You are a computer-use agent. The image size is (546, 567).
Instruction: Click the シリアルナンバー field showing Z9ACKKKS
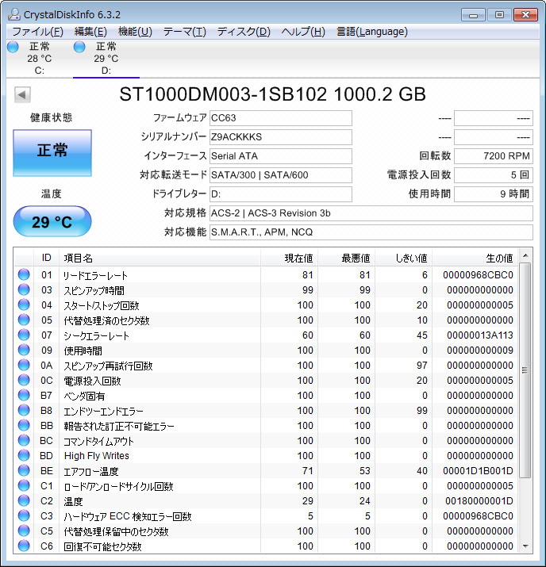point(280,137)
